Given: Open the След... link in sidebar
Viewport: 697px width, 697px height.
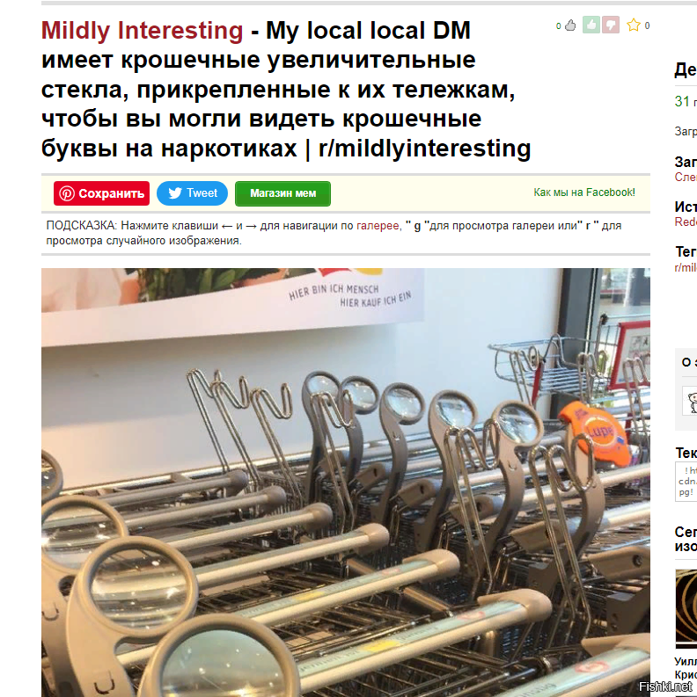Looking at the screenshot, I should pos(686,177).
